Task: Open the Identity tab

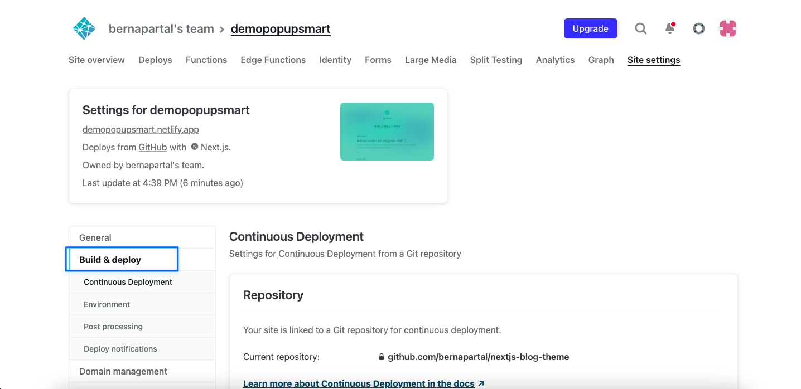Action: [x=335, y=60]
